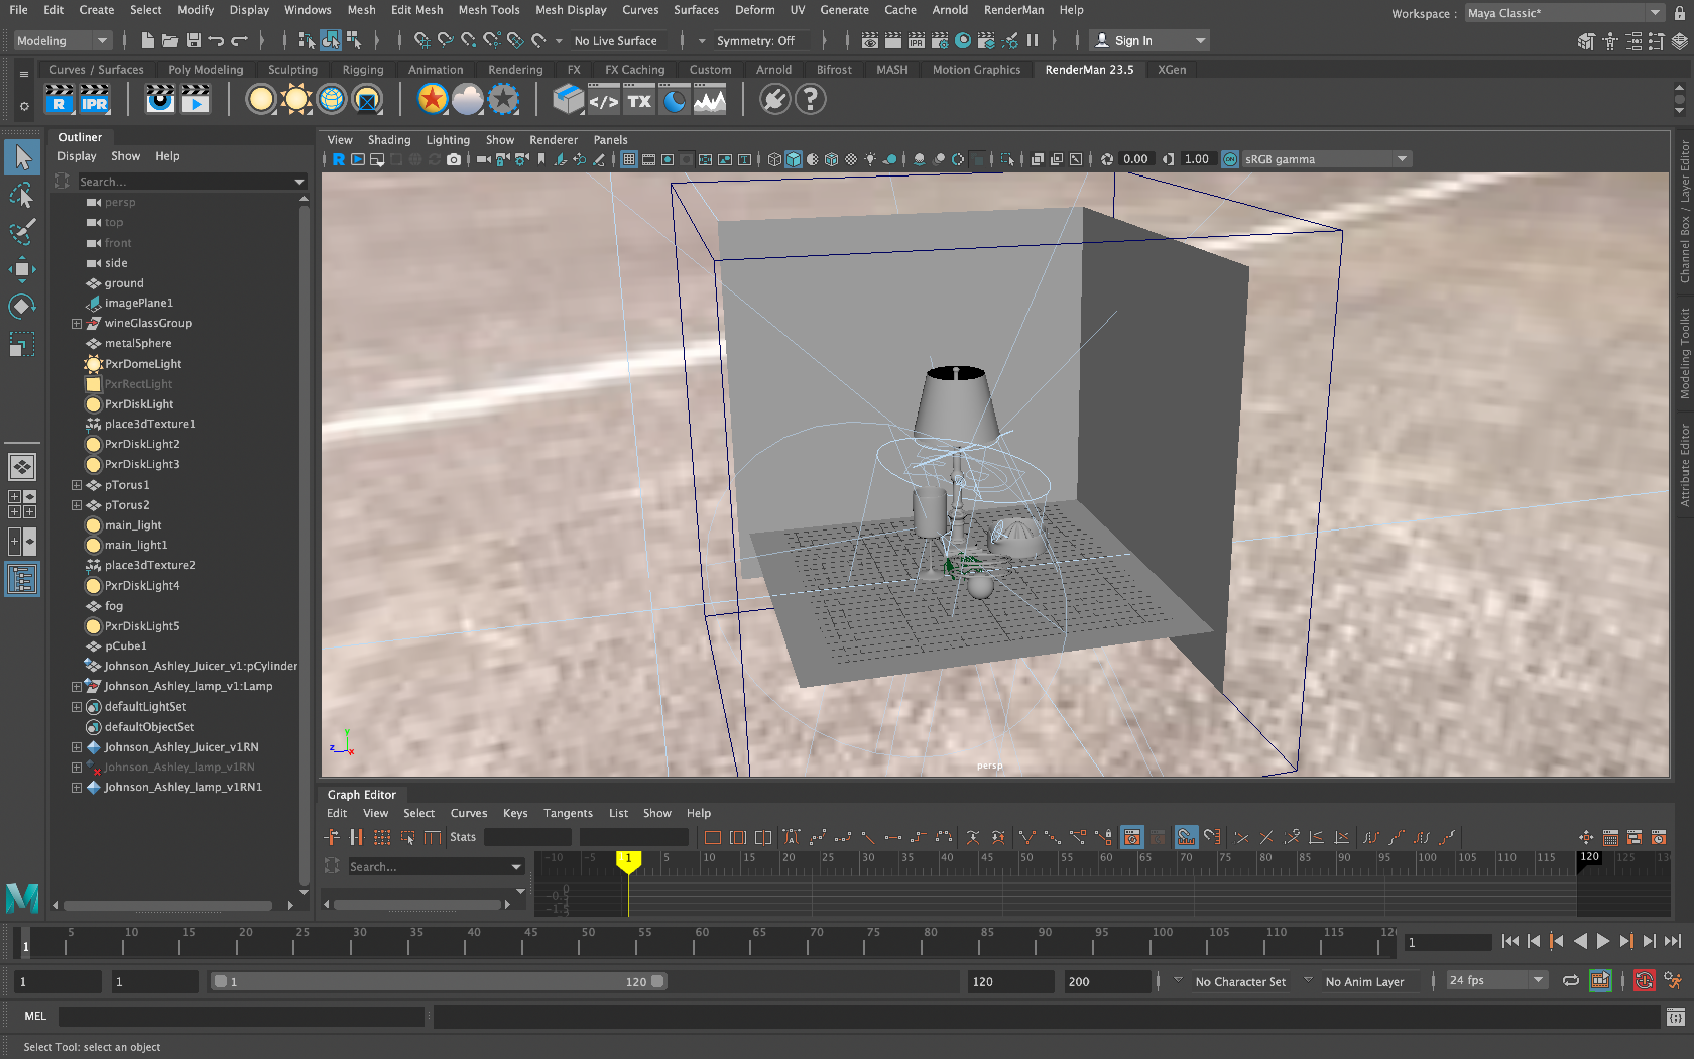
Task: Select the Rotate tool in toolbox
Action: pos(22,306)
